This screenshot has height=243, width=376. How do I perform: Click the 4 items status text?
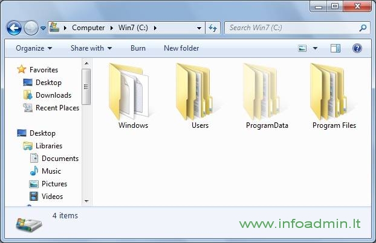click(x=65, y=216)
